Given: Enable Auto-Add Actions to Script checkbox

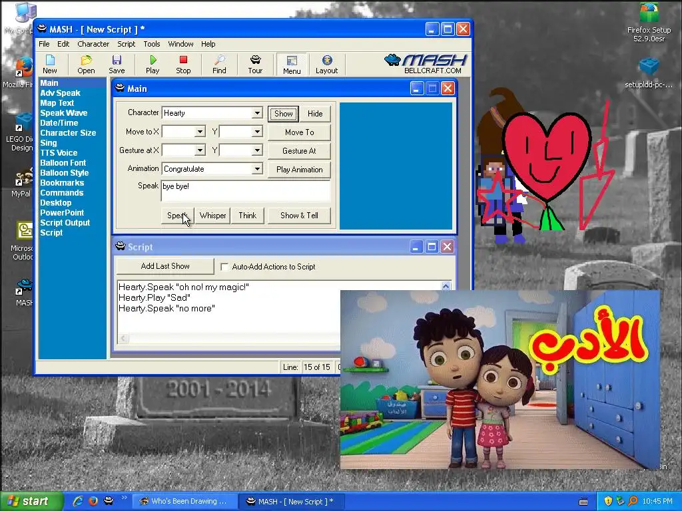Looking at the screenshot, I should pyautogui.click(x=224, y=267).
